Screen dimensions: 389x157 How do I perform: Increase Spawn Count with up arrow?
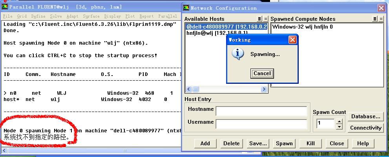pyautogui.click(x=340, y=121)
